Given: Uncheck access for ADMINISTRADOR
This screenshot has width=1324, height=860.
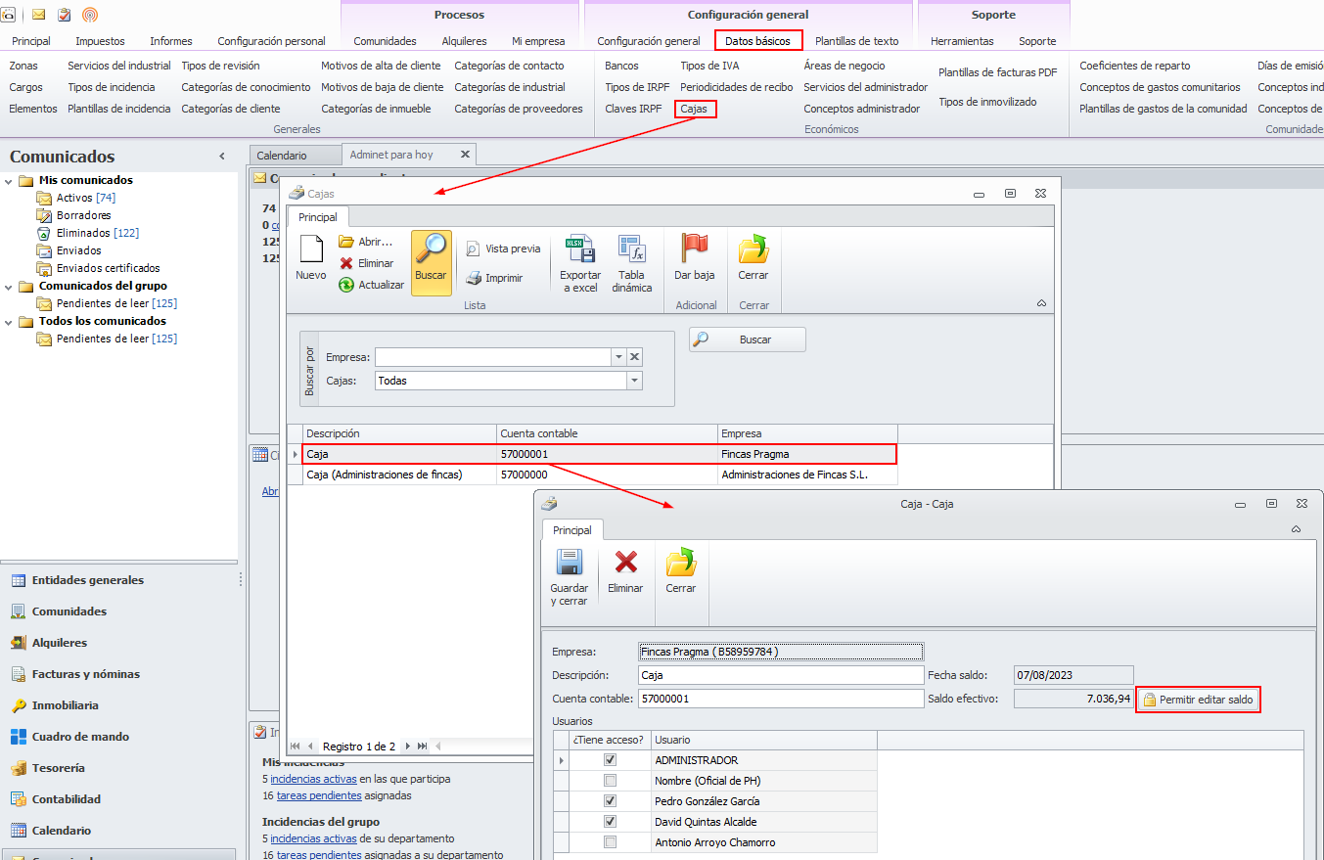Looking at the screenshot, I should coord(611,760).
